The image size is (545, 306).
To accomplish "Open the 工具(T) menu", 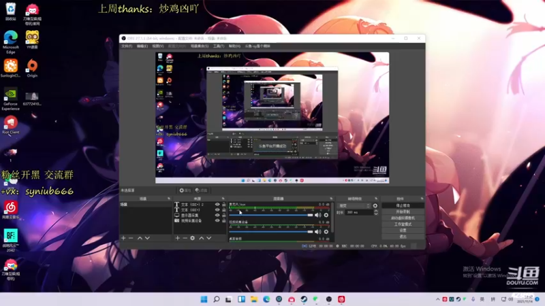I will (219, 46).
